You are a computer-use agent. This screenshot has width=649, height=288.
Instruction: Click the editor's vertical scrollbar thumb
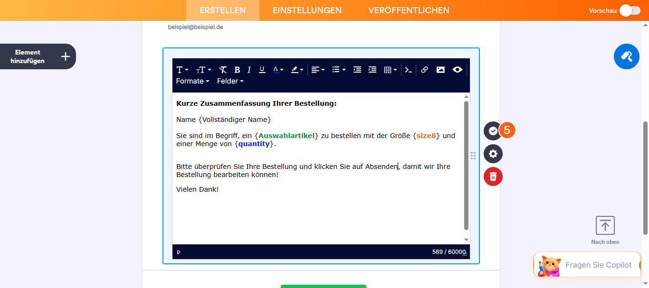[x=466, y=166]
